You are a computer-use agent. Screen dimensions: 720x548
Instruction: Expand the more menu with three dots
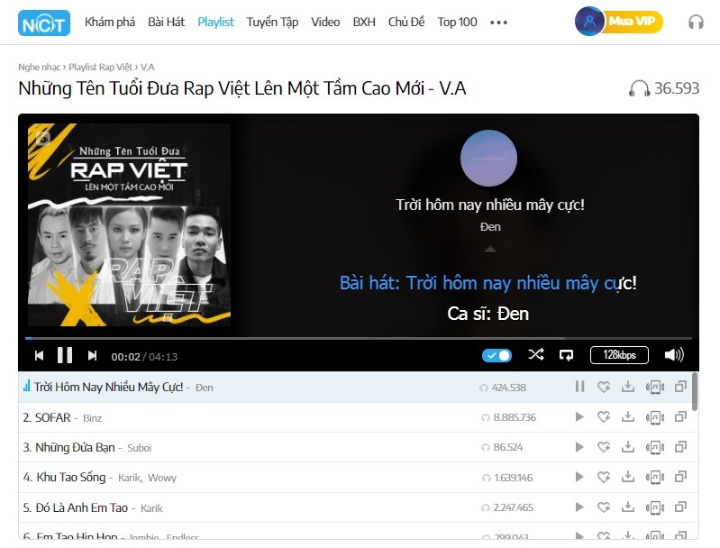(498, 22)
